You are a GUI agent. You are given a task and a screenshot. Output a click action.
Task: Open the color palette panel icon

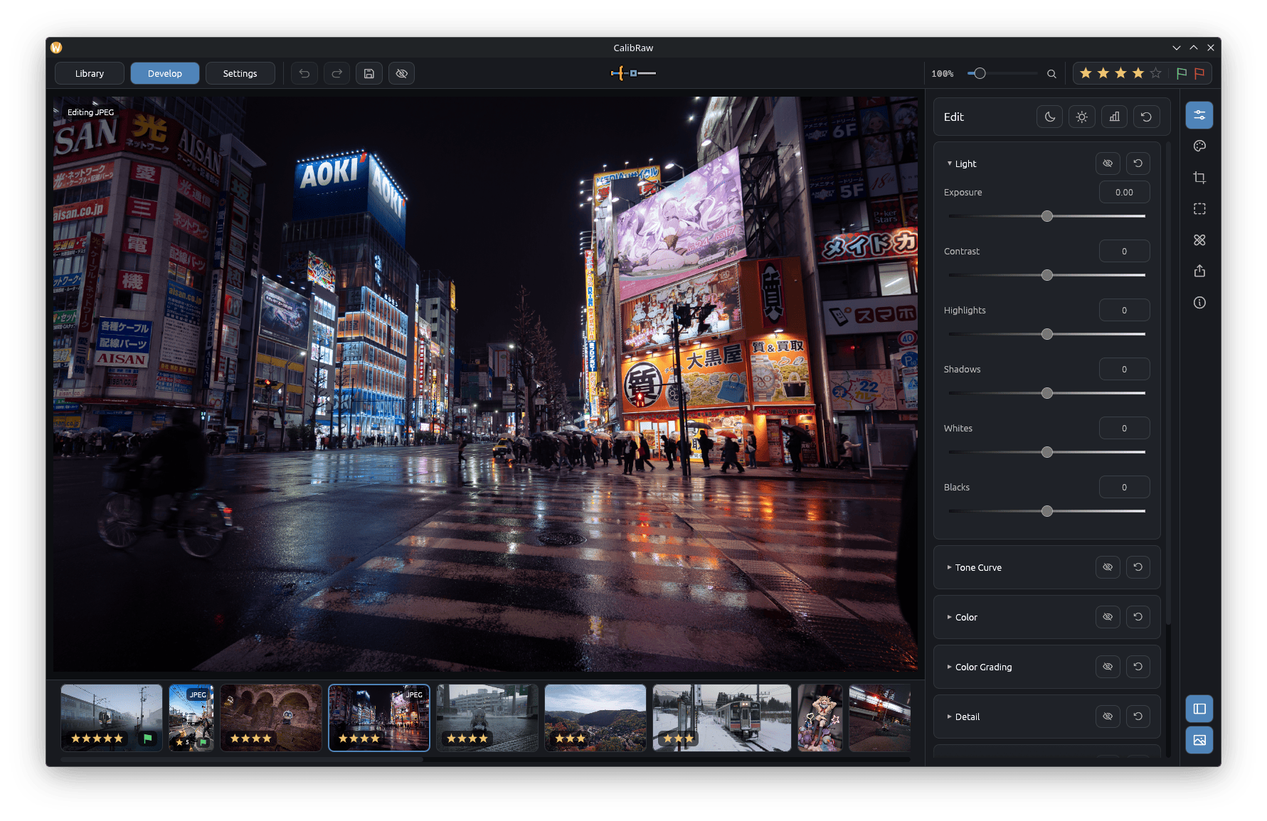click(x=1199, y=146)
